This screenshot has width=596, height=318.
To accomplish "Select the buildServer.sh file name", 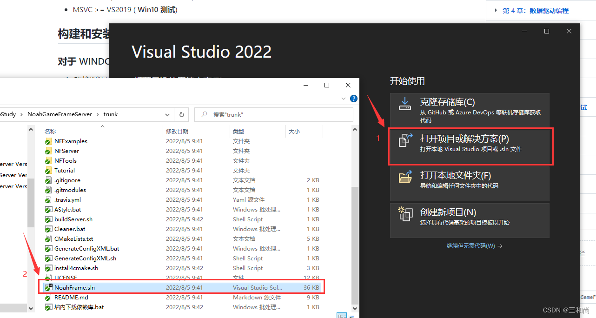I will coord(73,219).
